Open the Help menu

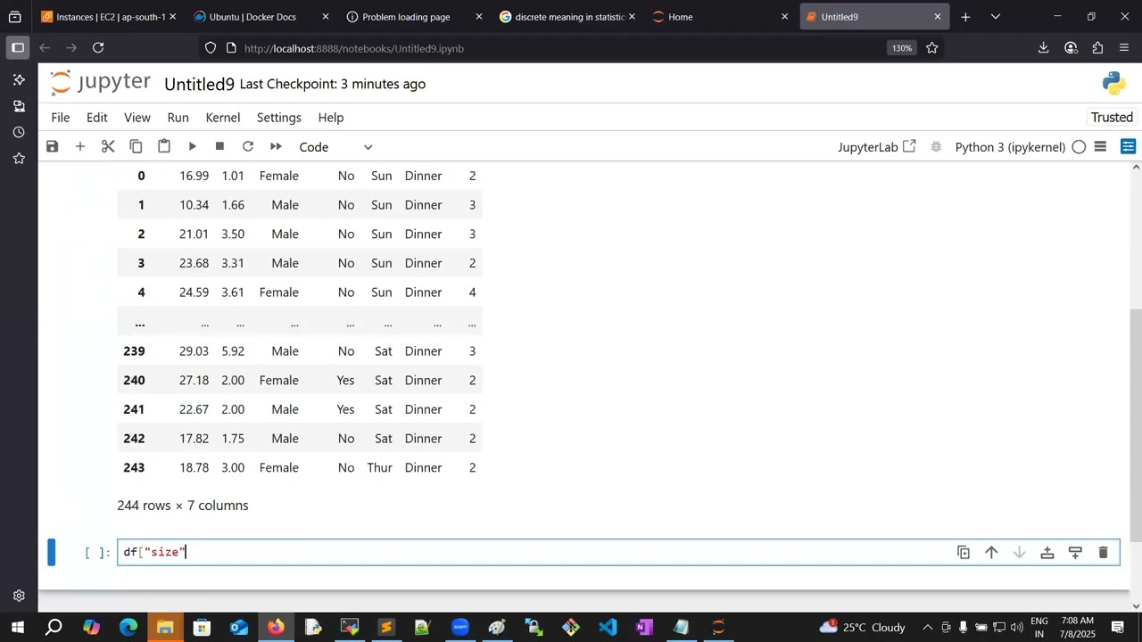330,118
